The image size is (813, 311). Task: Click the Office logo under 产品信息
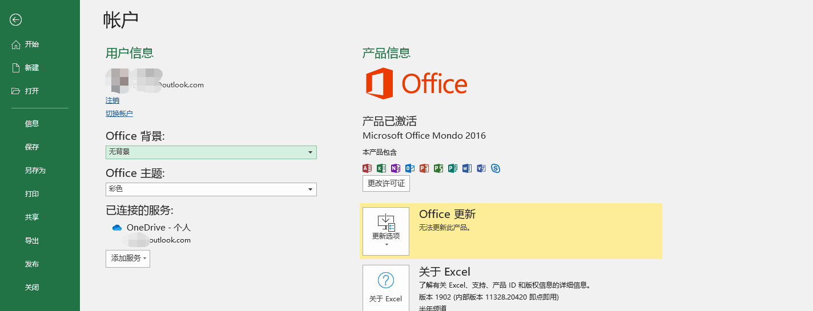tap(417, 84)
